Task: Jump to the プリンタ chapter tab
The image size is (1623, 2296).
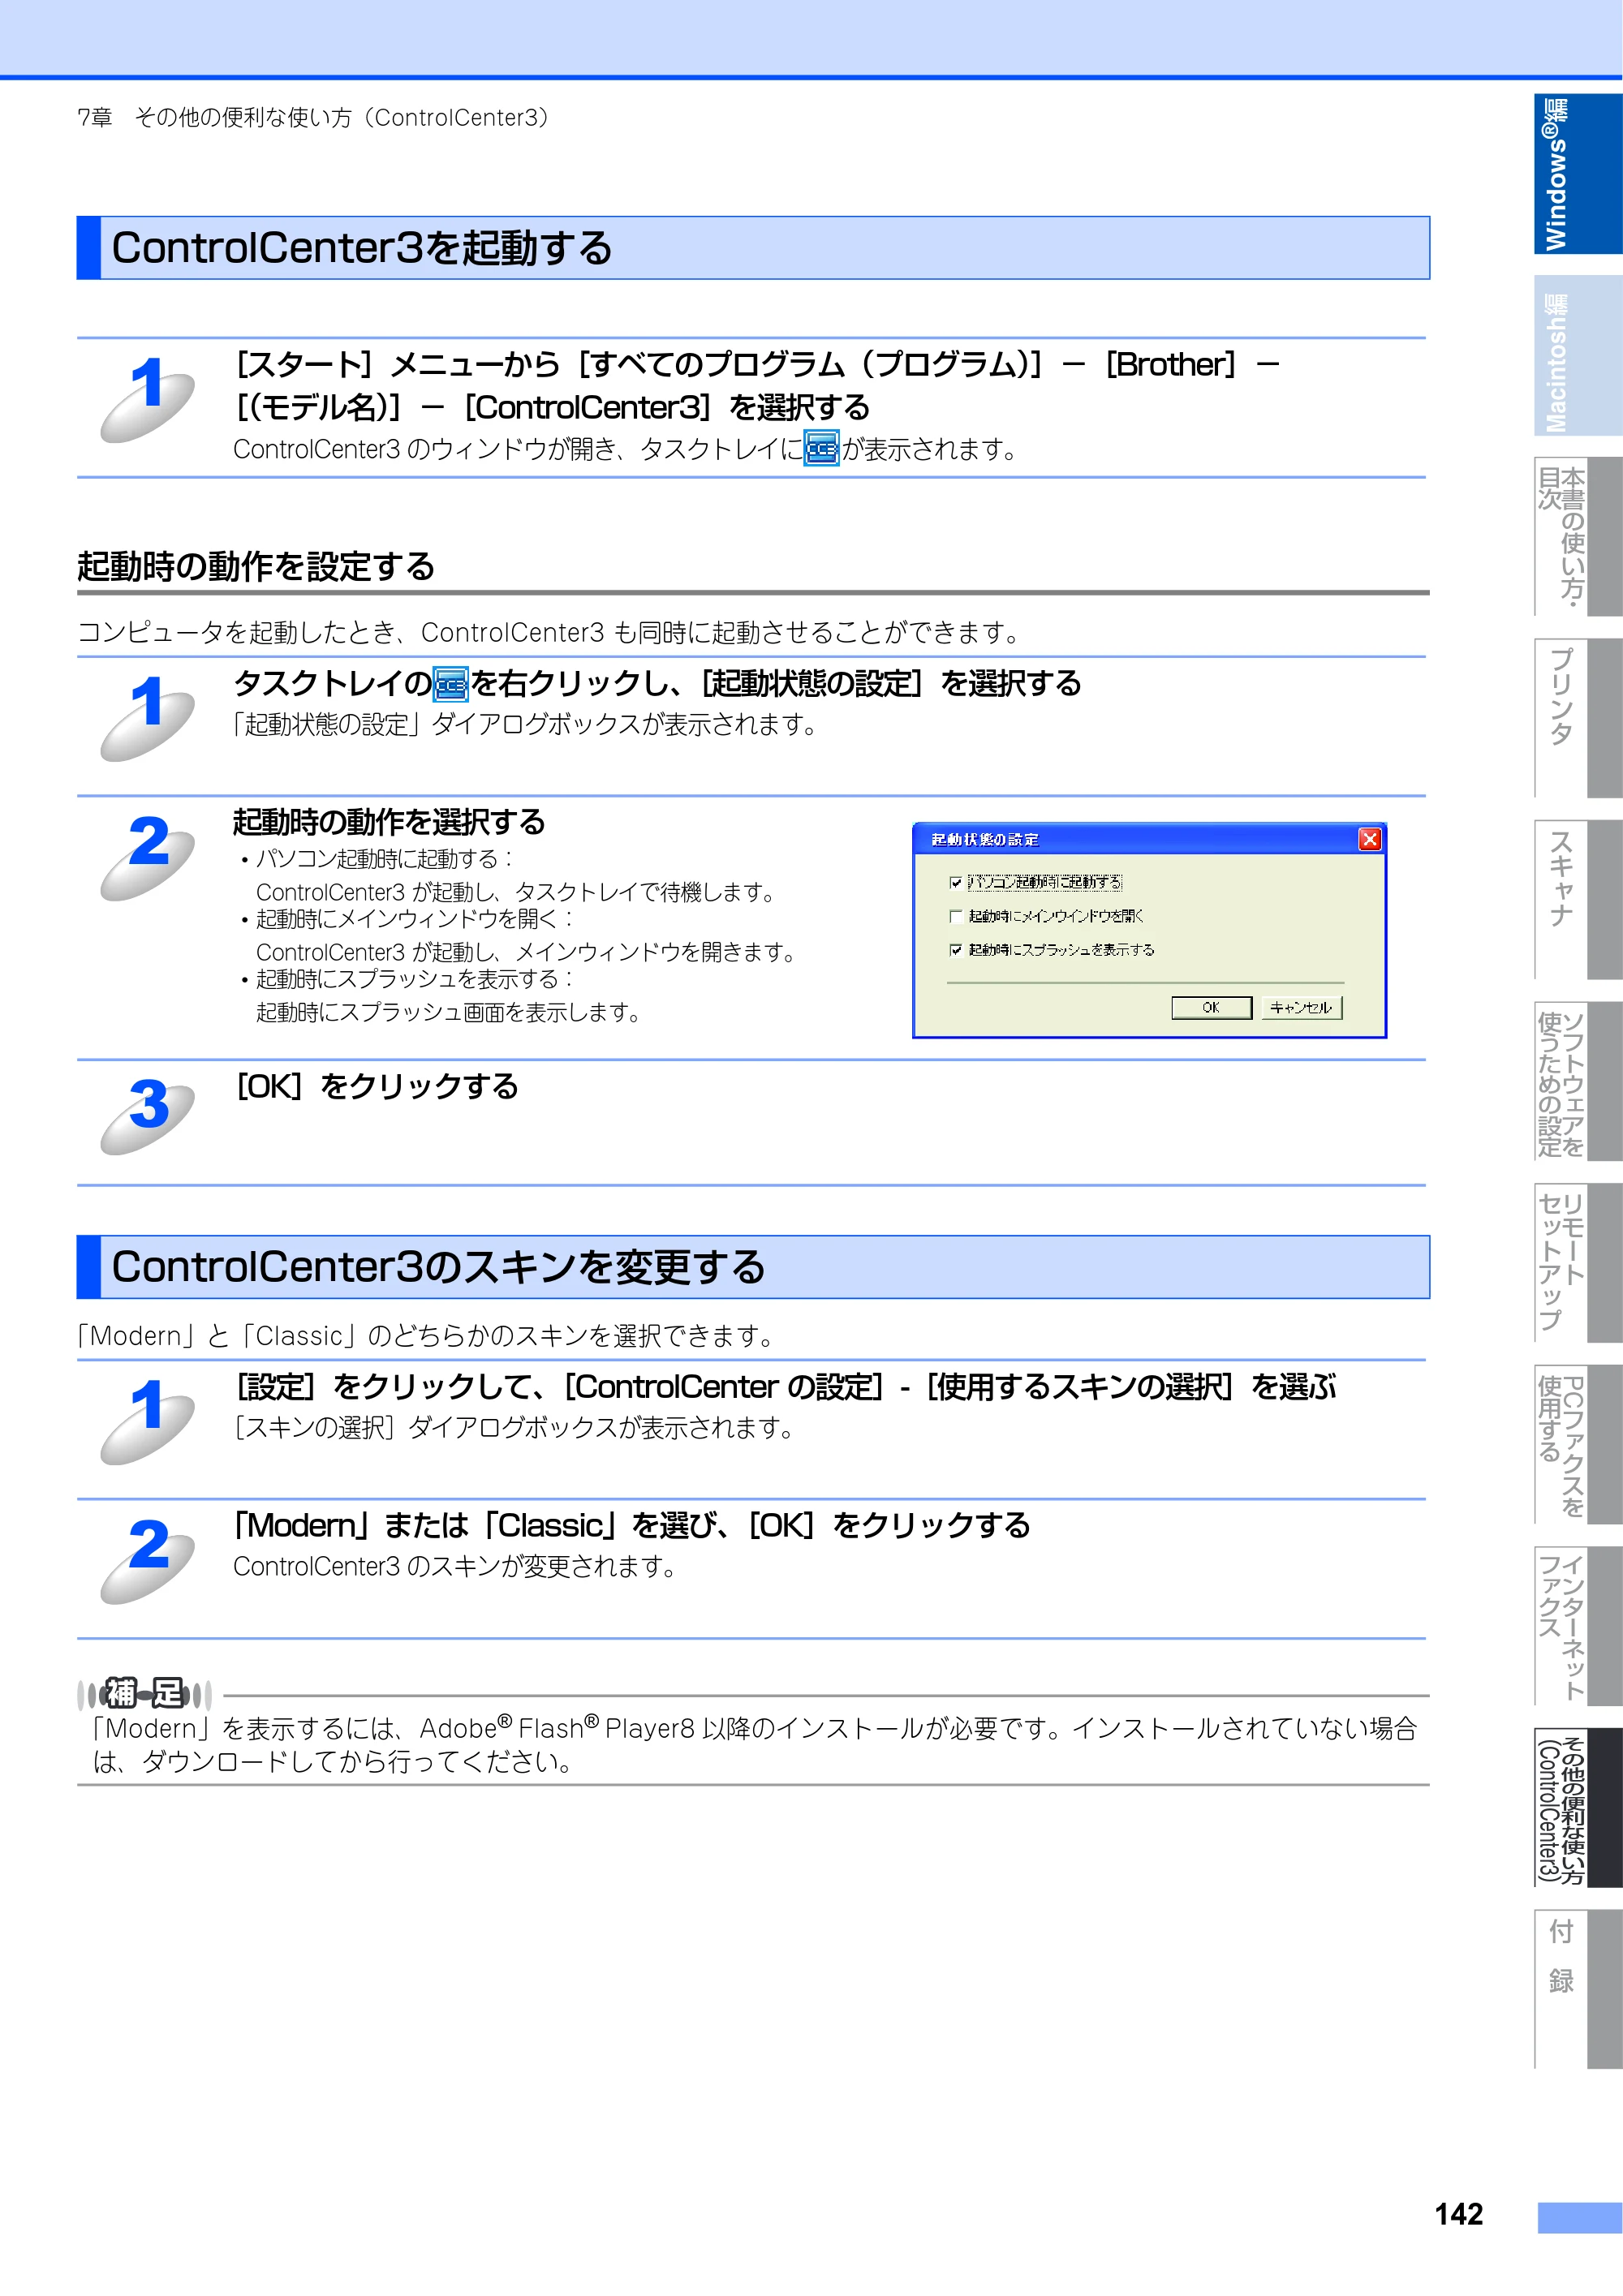Action: pos(1577,718)
